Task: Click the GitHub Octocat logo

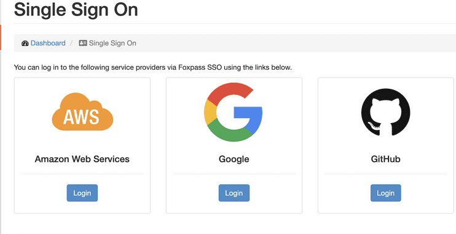Action: pos(385,112)
